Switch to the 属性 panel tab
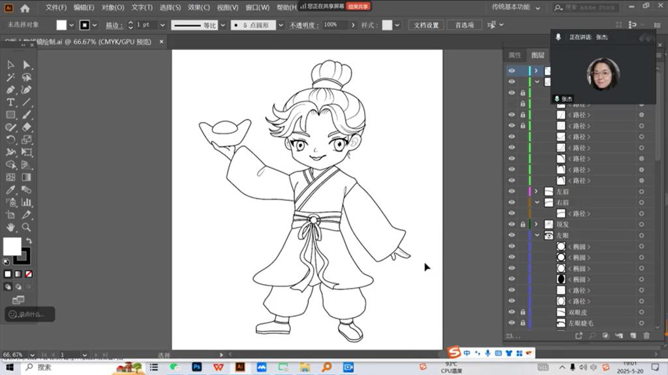 (x=515, y=55)
